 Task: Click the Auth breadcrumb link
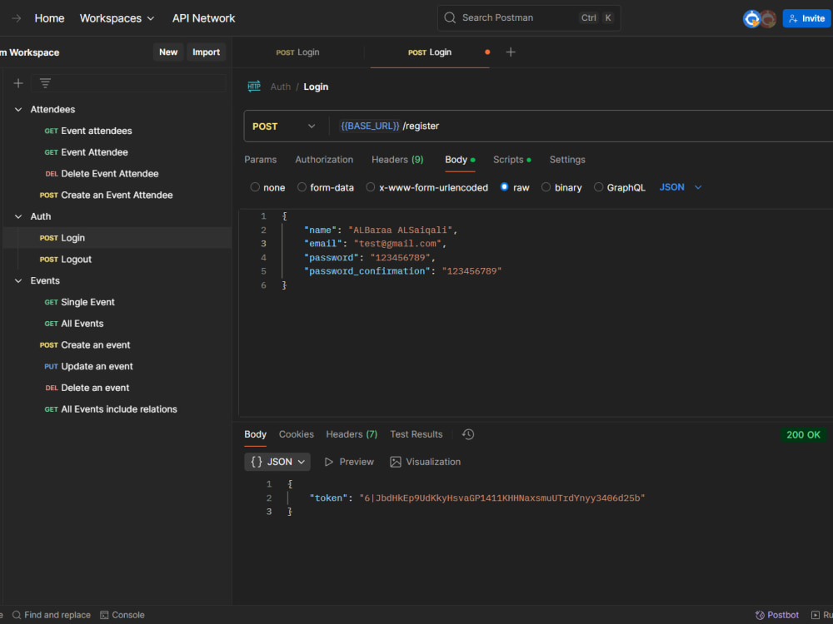[281, 87]
